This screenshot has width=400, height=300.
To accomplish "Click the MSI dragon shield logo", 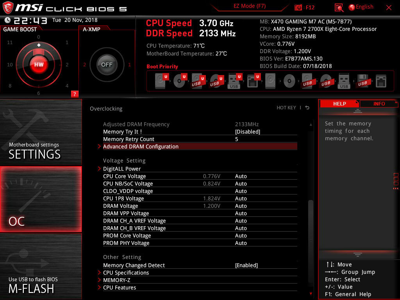I will pos(8,8).
